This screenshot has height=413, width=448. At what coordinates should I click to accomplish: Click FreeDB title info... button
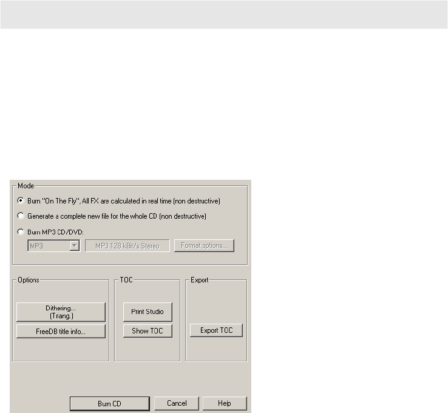coord(61,331)
